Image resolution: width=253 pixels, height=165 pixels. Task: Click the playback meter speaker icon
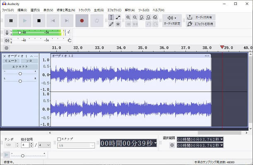(x=7, y=40)
